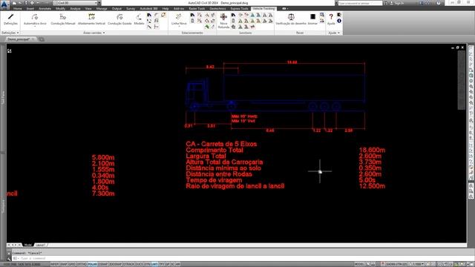Open the AutoCAD application menu button
Viewport: 475px width, 267px height.
[4, 4]
